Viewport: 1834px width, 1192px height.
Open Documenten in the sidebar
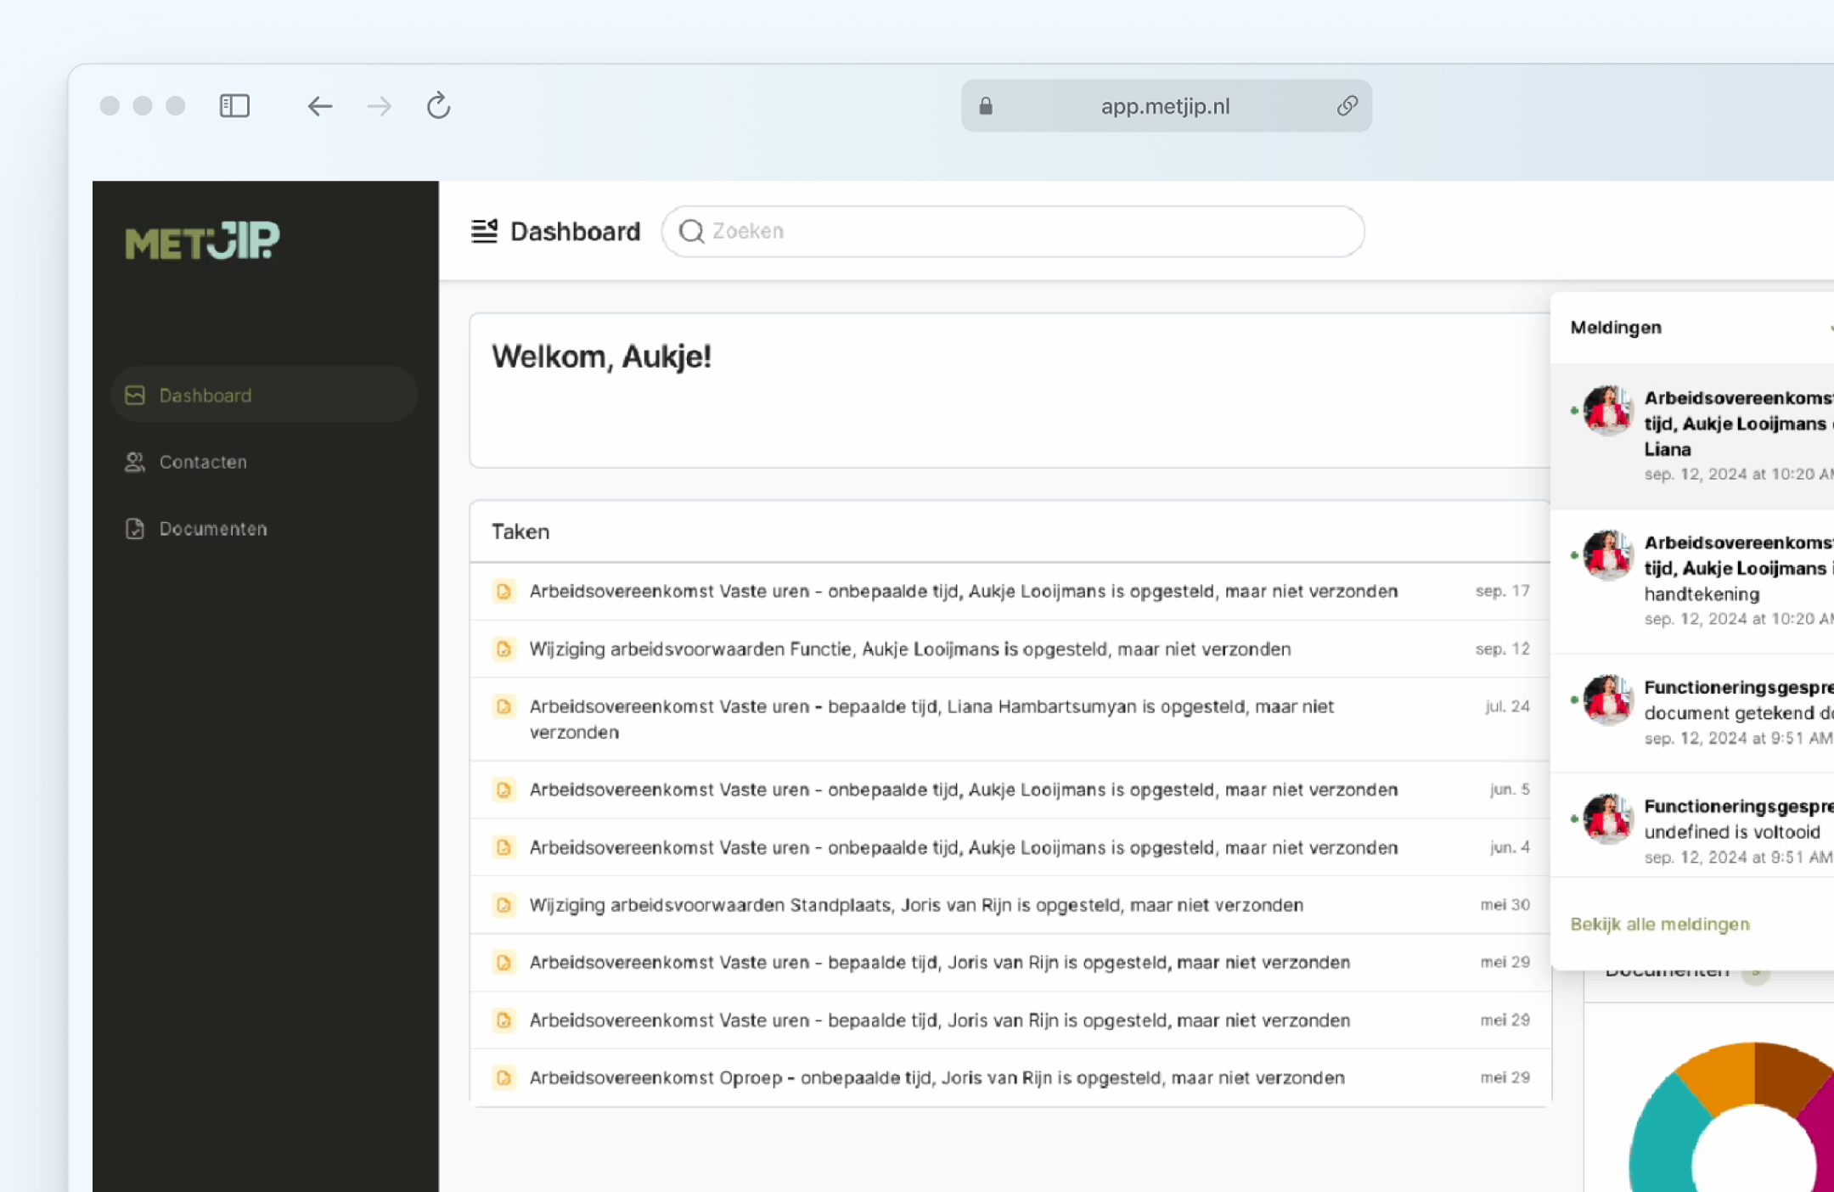264,528
